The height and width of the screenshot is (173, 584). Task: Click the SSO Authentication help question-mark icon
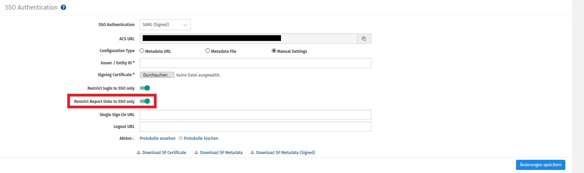click(64, 7)
